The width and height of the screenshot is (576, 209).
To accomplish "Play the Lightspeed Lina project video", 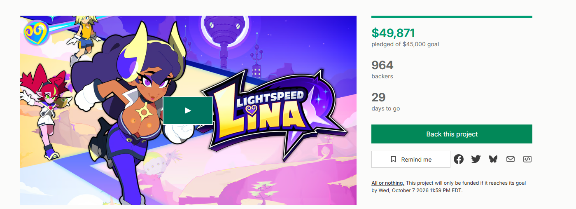I will click(x=188, y=110).
